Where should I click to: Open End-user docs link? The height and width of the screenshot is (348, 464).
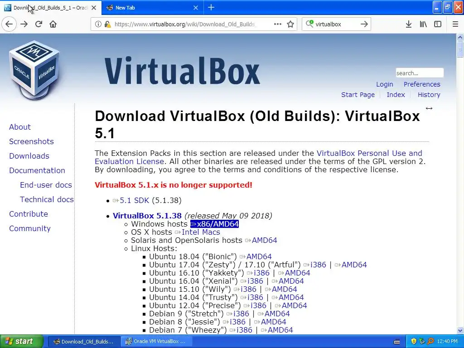(x=46, y=185)
